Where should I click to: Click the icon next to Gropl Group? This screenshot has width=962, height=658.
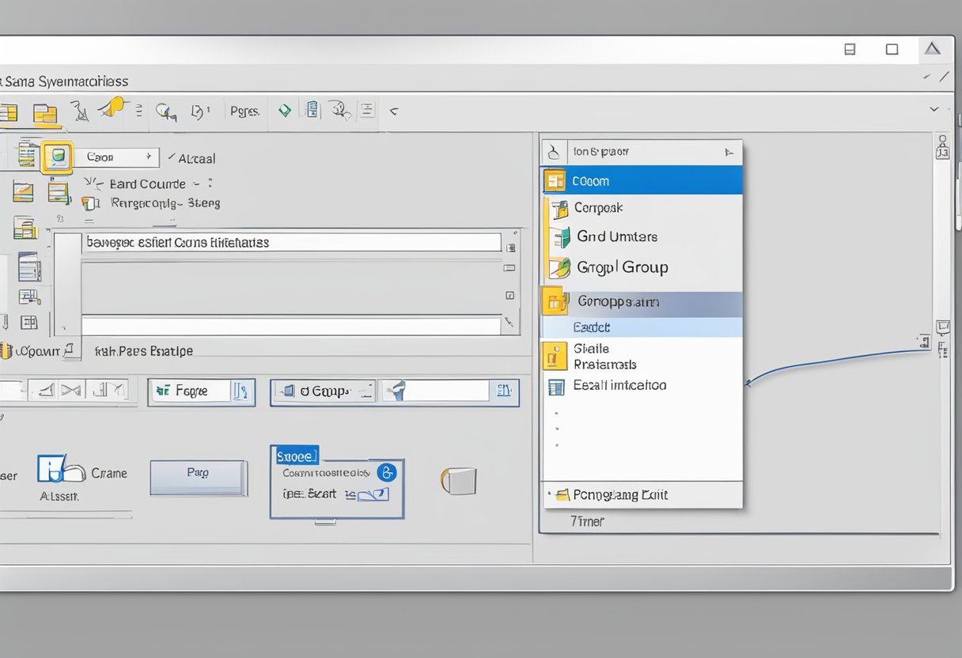click(559, 267)
